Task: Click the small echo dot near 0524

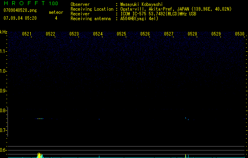Action: 99,119
